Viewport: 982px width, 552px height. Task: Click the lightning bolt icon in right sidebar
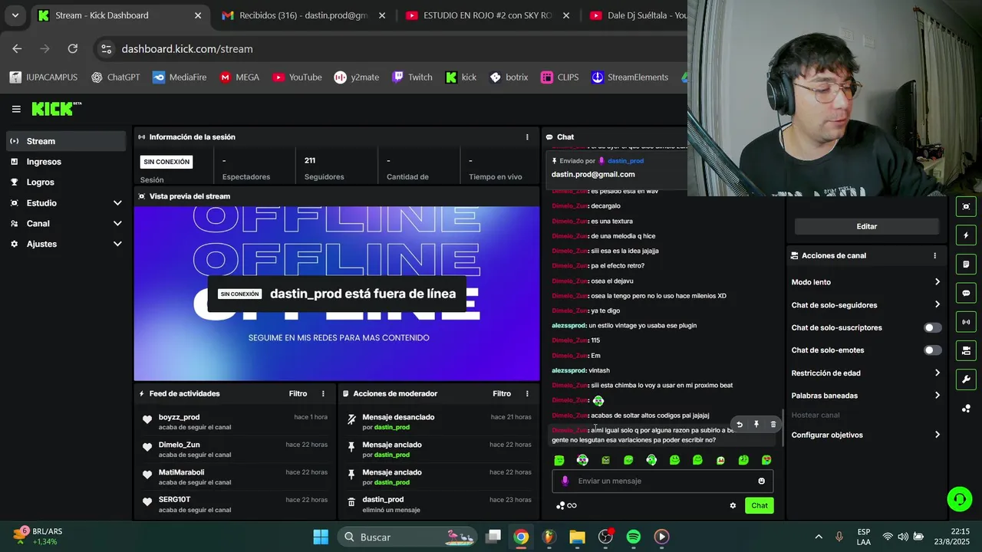point(966,235)
